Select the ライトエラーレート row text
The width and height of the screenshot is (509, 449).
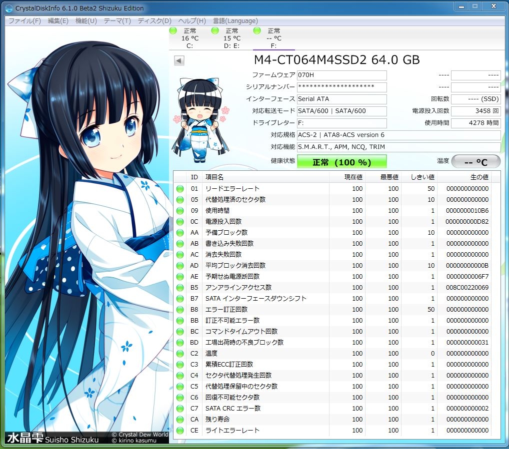[x=232, y=431]
